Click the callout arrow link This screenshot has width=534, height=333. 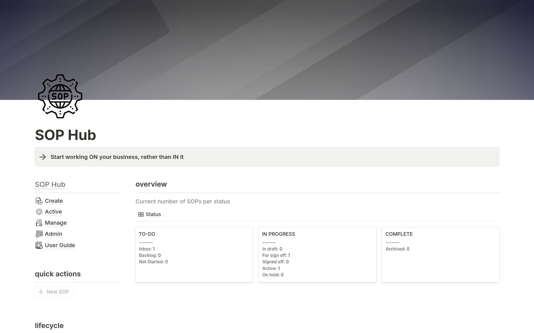pyautogui.click(x=43, y=157)
